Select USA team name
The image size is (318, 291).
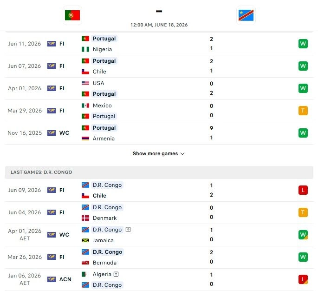98,83
